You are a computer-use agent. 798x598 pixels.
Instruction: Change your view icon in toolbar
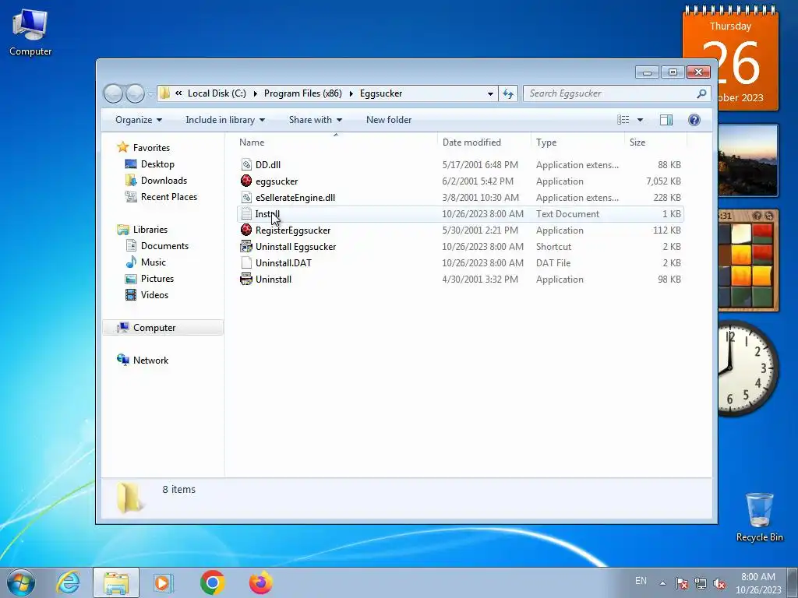point(623,119)
